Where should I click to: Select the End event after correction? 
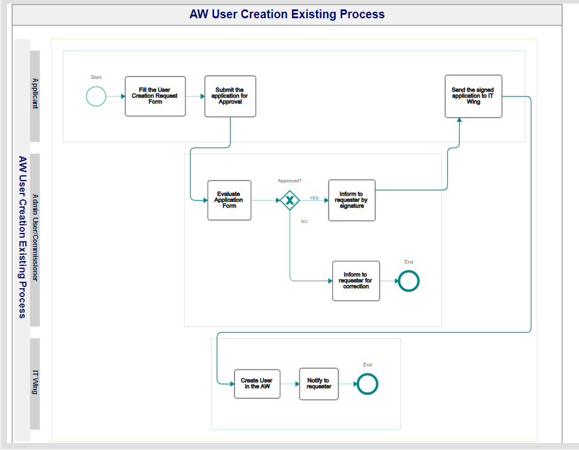pyautogui.click(x=409, y=281)
